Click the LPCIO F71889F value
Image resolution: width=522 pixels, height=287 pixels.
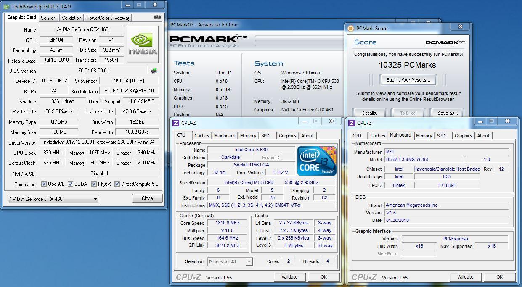click(447, 185)
